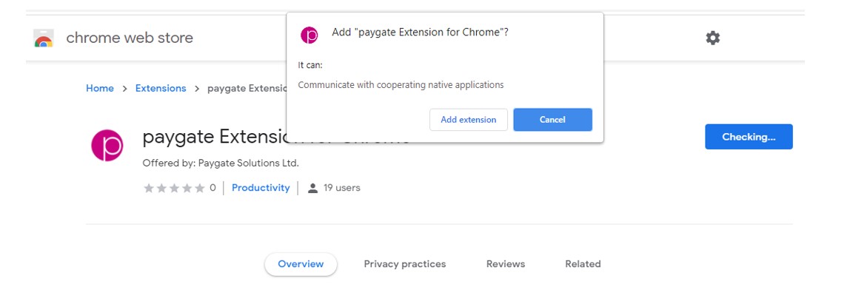Click the large paygate extension logo

point(107,145)
